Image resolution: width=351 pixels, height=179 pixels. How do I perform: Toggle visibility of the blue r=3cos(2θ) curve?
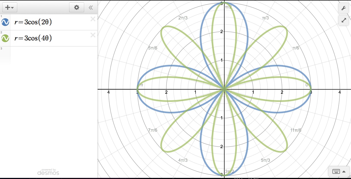pyautogui.click(x=5, y=22)
